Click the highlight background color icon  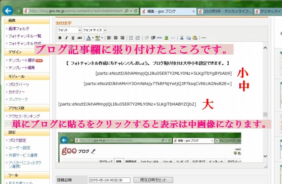point(98,38)
